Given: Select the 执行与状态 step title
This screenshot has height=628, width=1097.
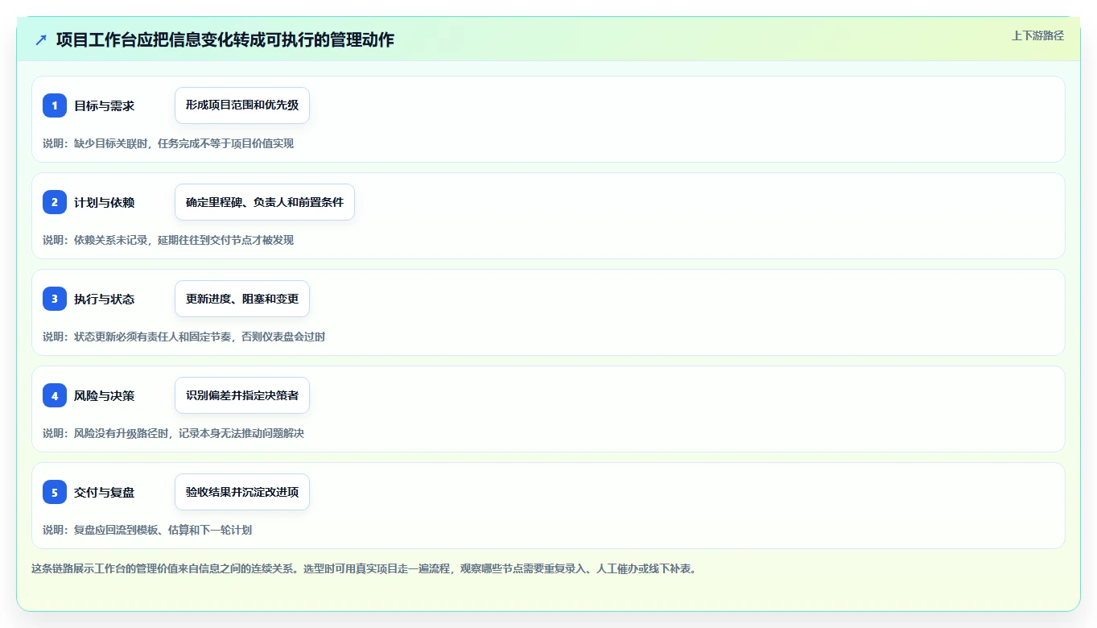Looking at the screenshot, I should coord(105,299).
